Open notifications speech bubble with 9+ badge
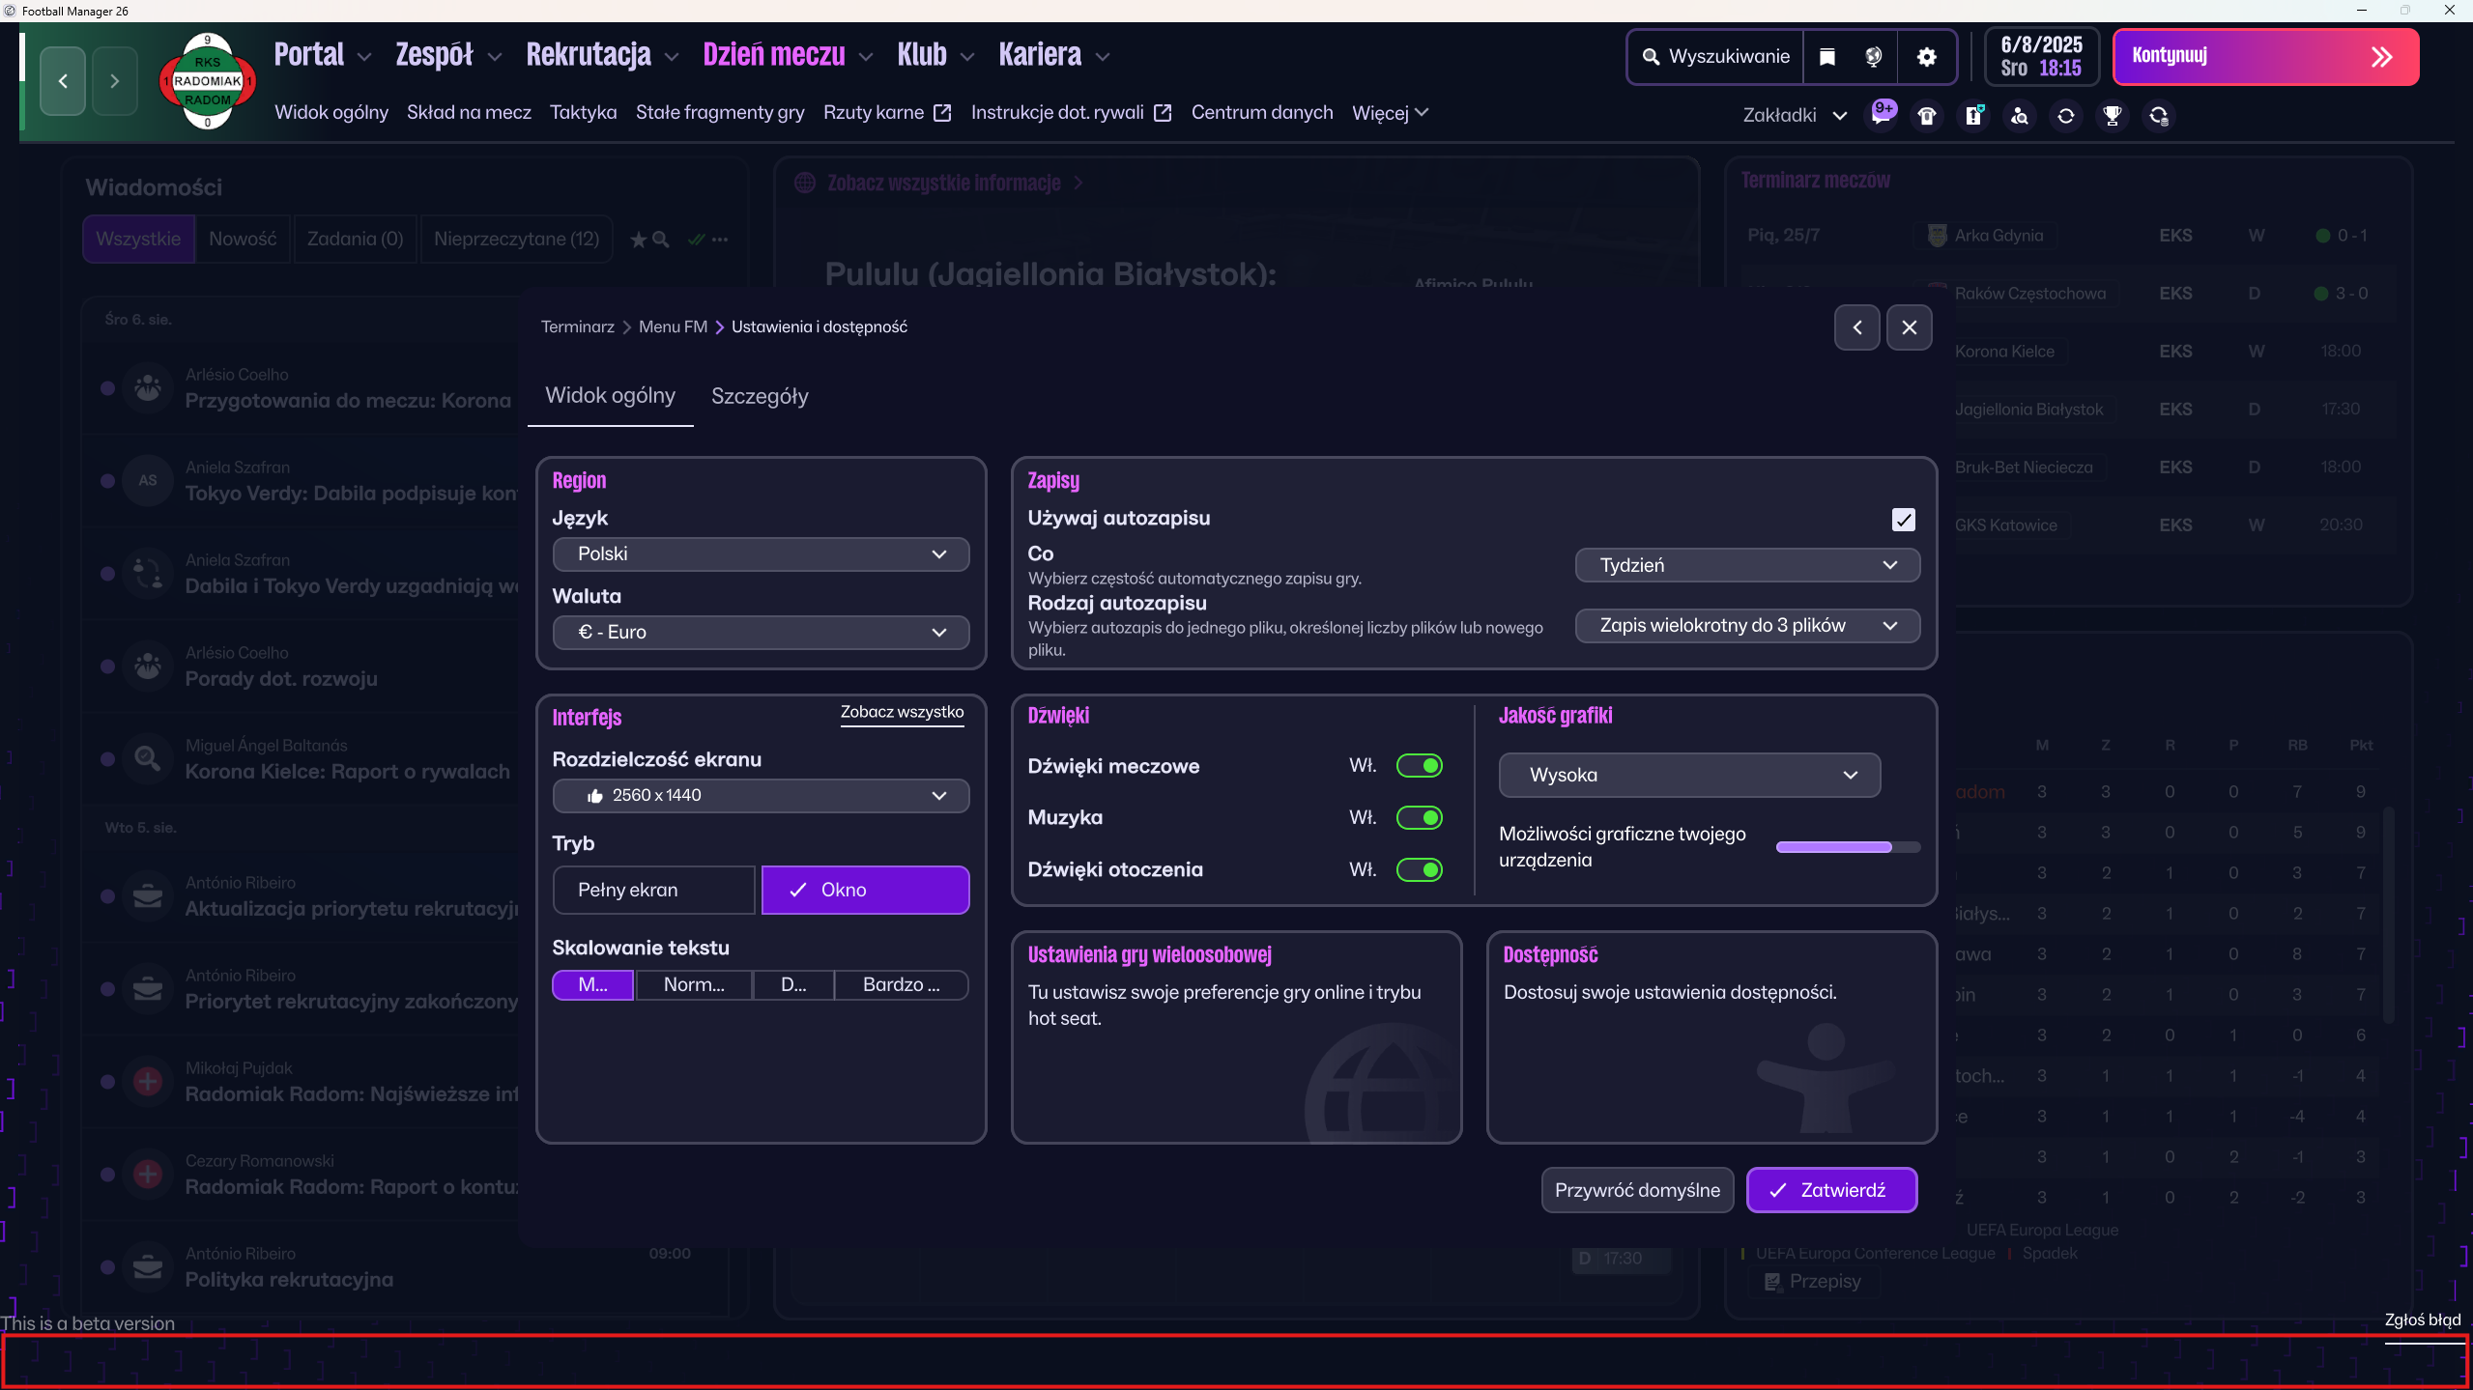Viewport: 2473px width, 1390px height. [1882, 115]
